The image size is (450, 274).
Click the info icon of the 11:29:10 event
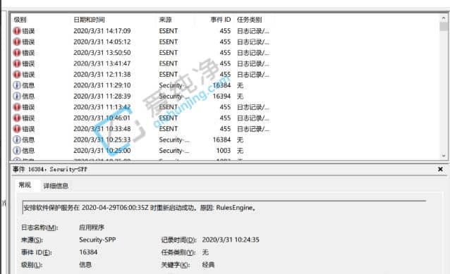click(17, 85)
